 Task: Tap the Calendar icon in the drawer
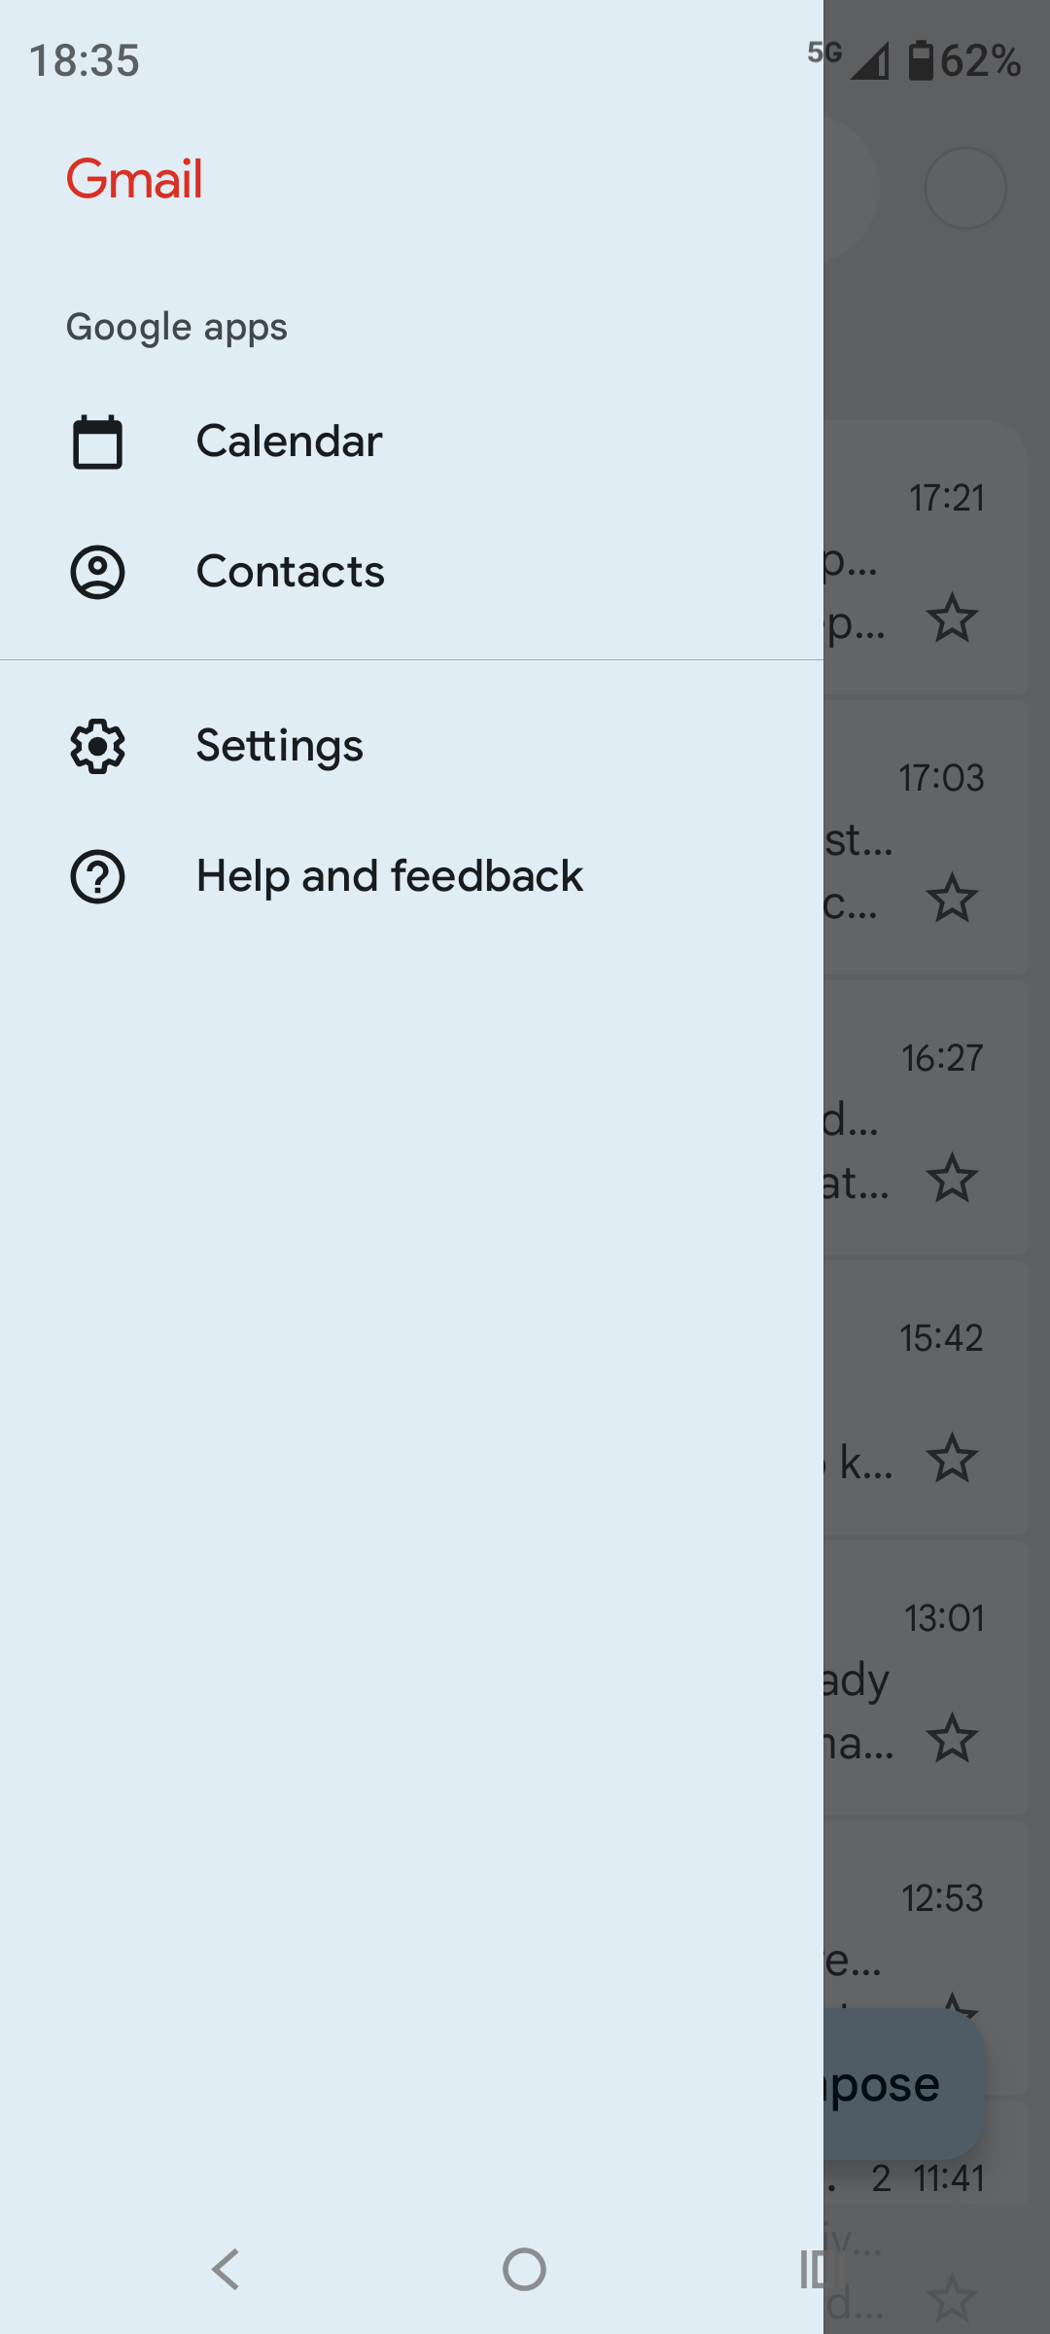coord(97,442)
